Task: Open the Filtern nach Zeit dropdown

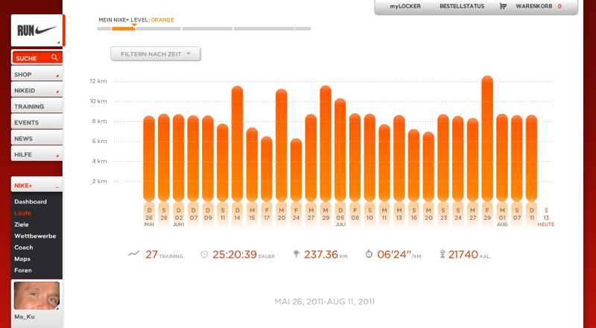Action: (155, 54)
